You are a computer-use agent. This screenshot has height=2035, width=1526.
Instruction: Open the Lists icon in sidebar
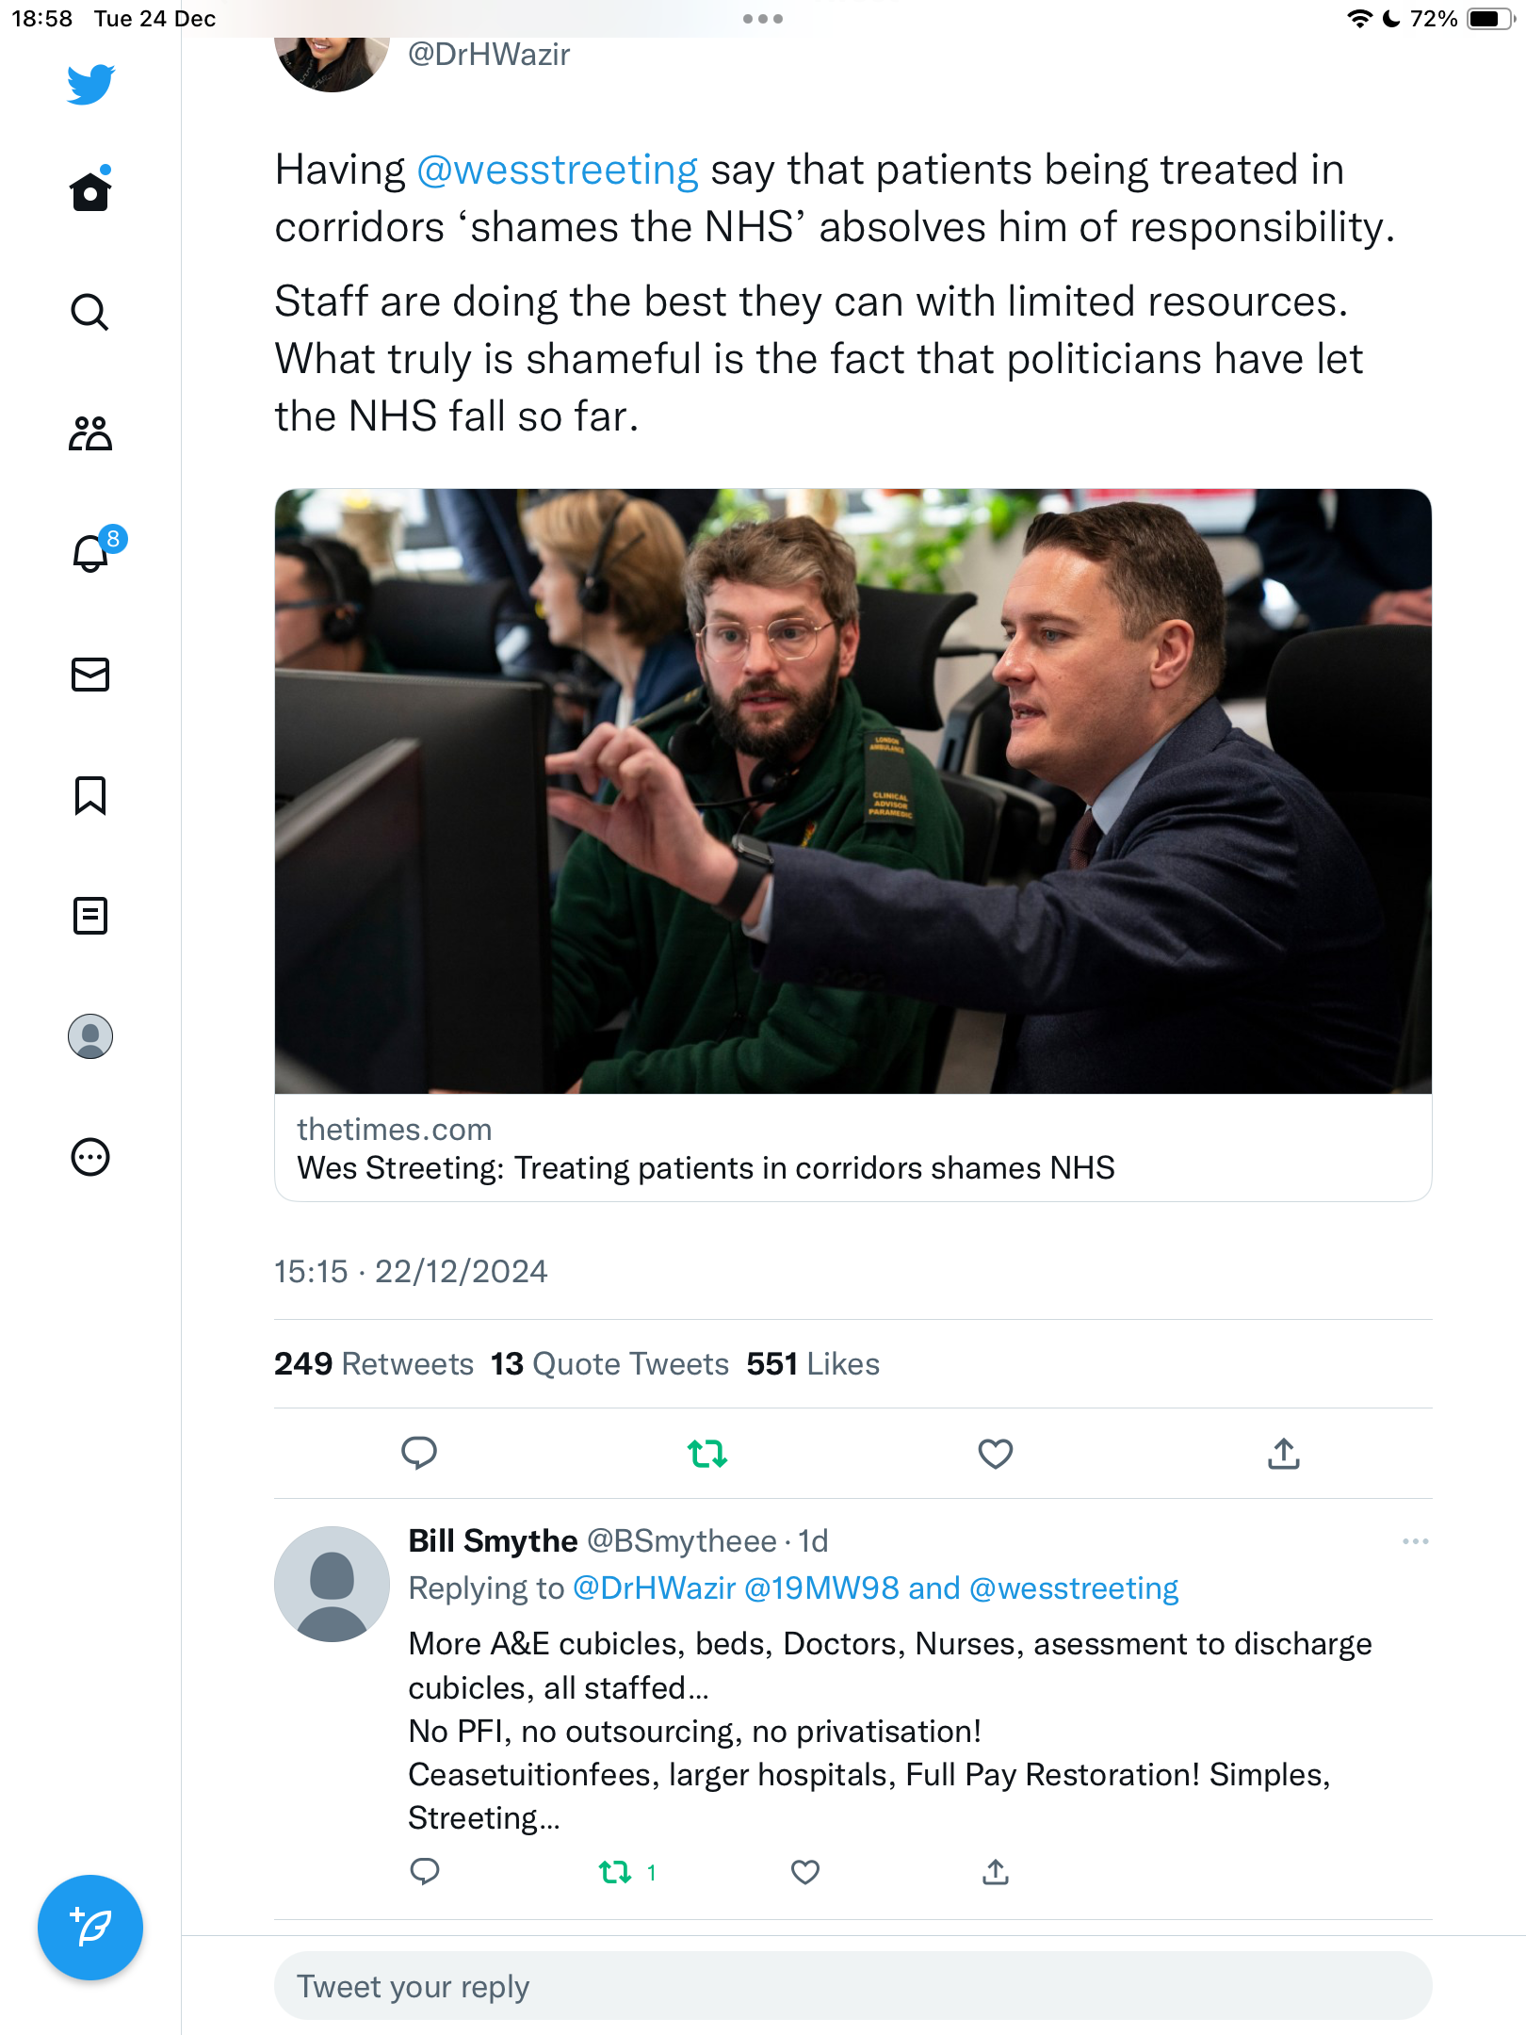90,916
